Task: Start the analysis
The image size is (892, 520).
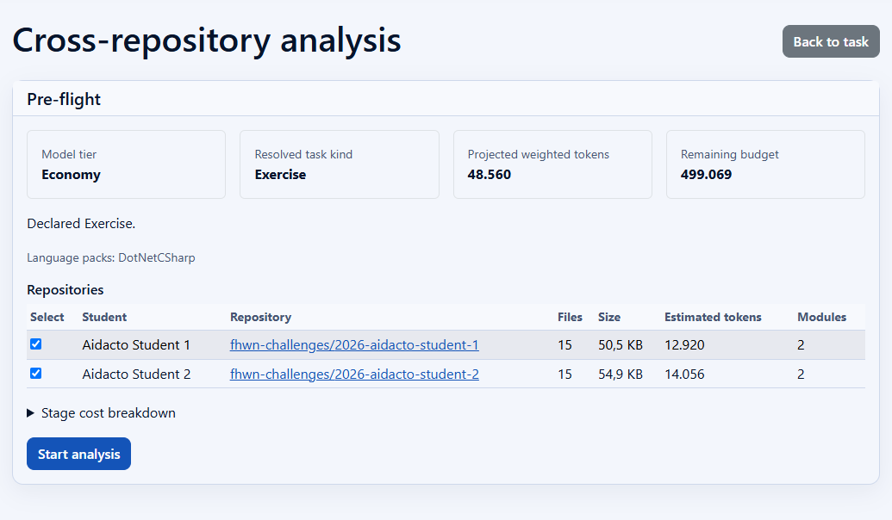Action: tap(78, 454)
